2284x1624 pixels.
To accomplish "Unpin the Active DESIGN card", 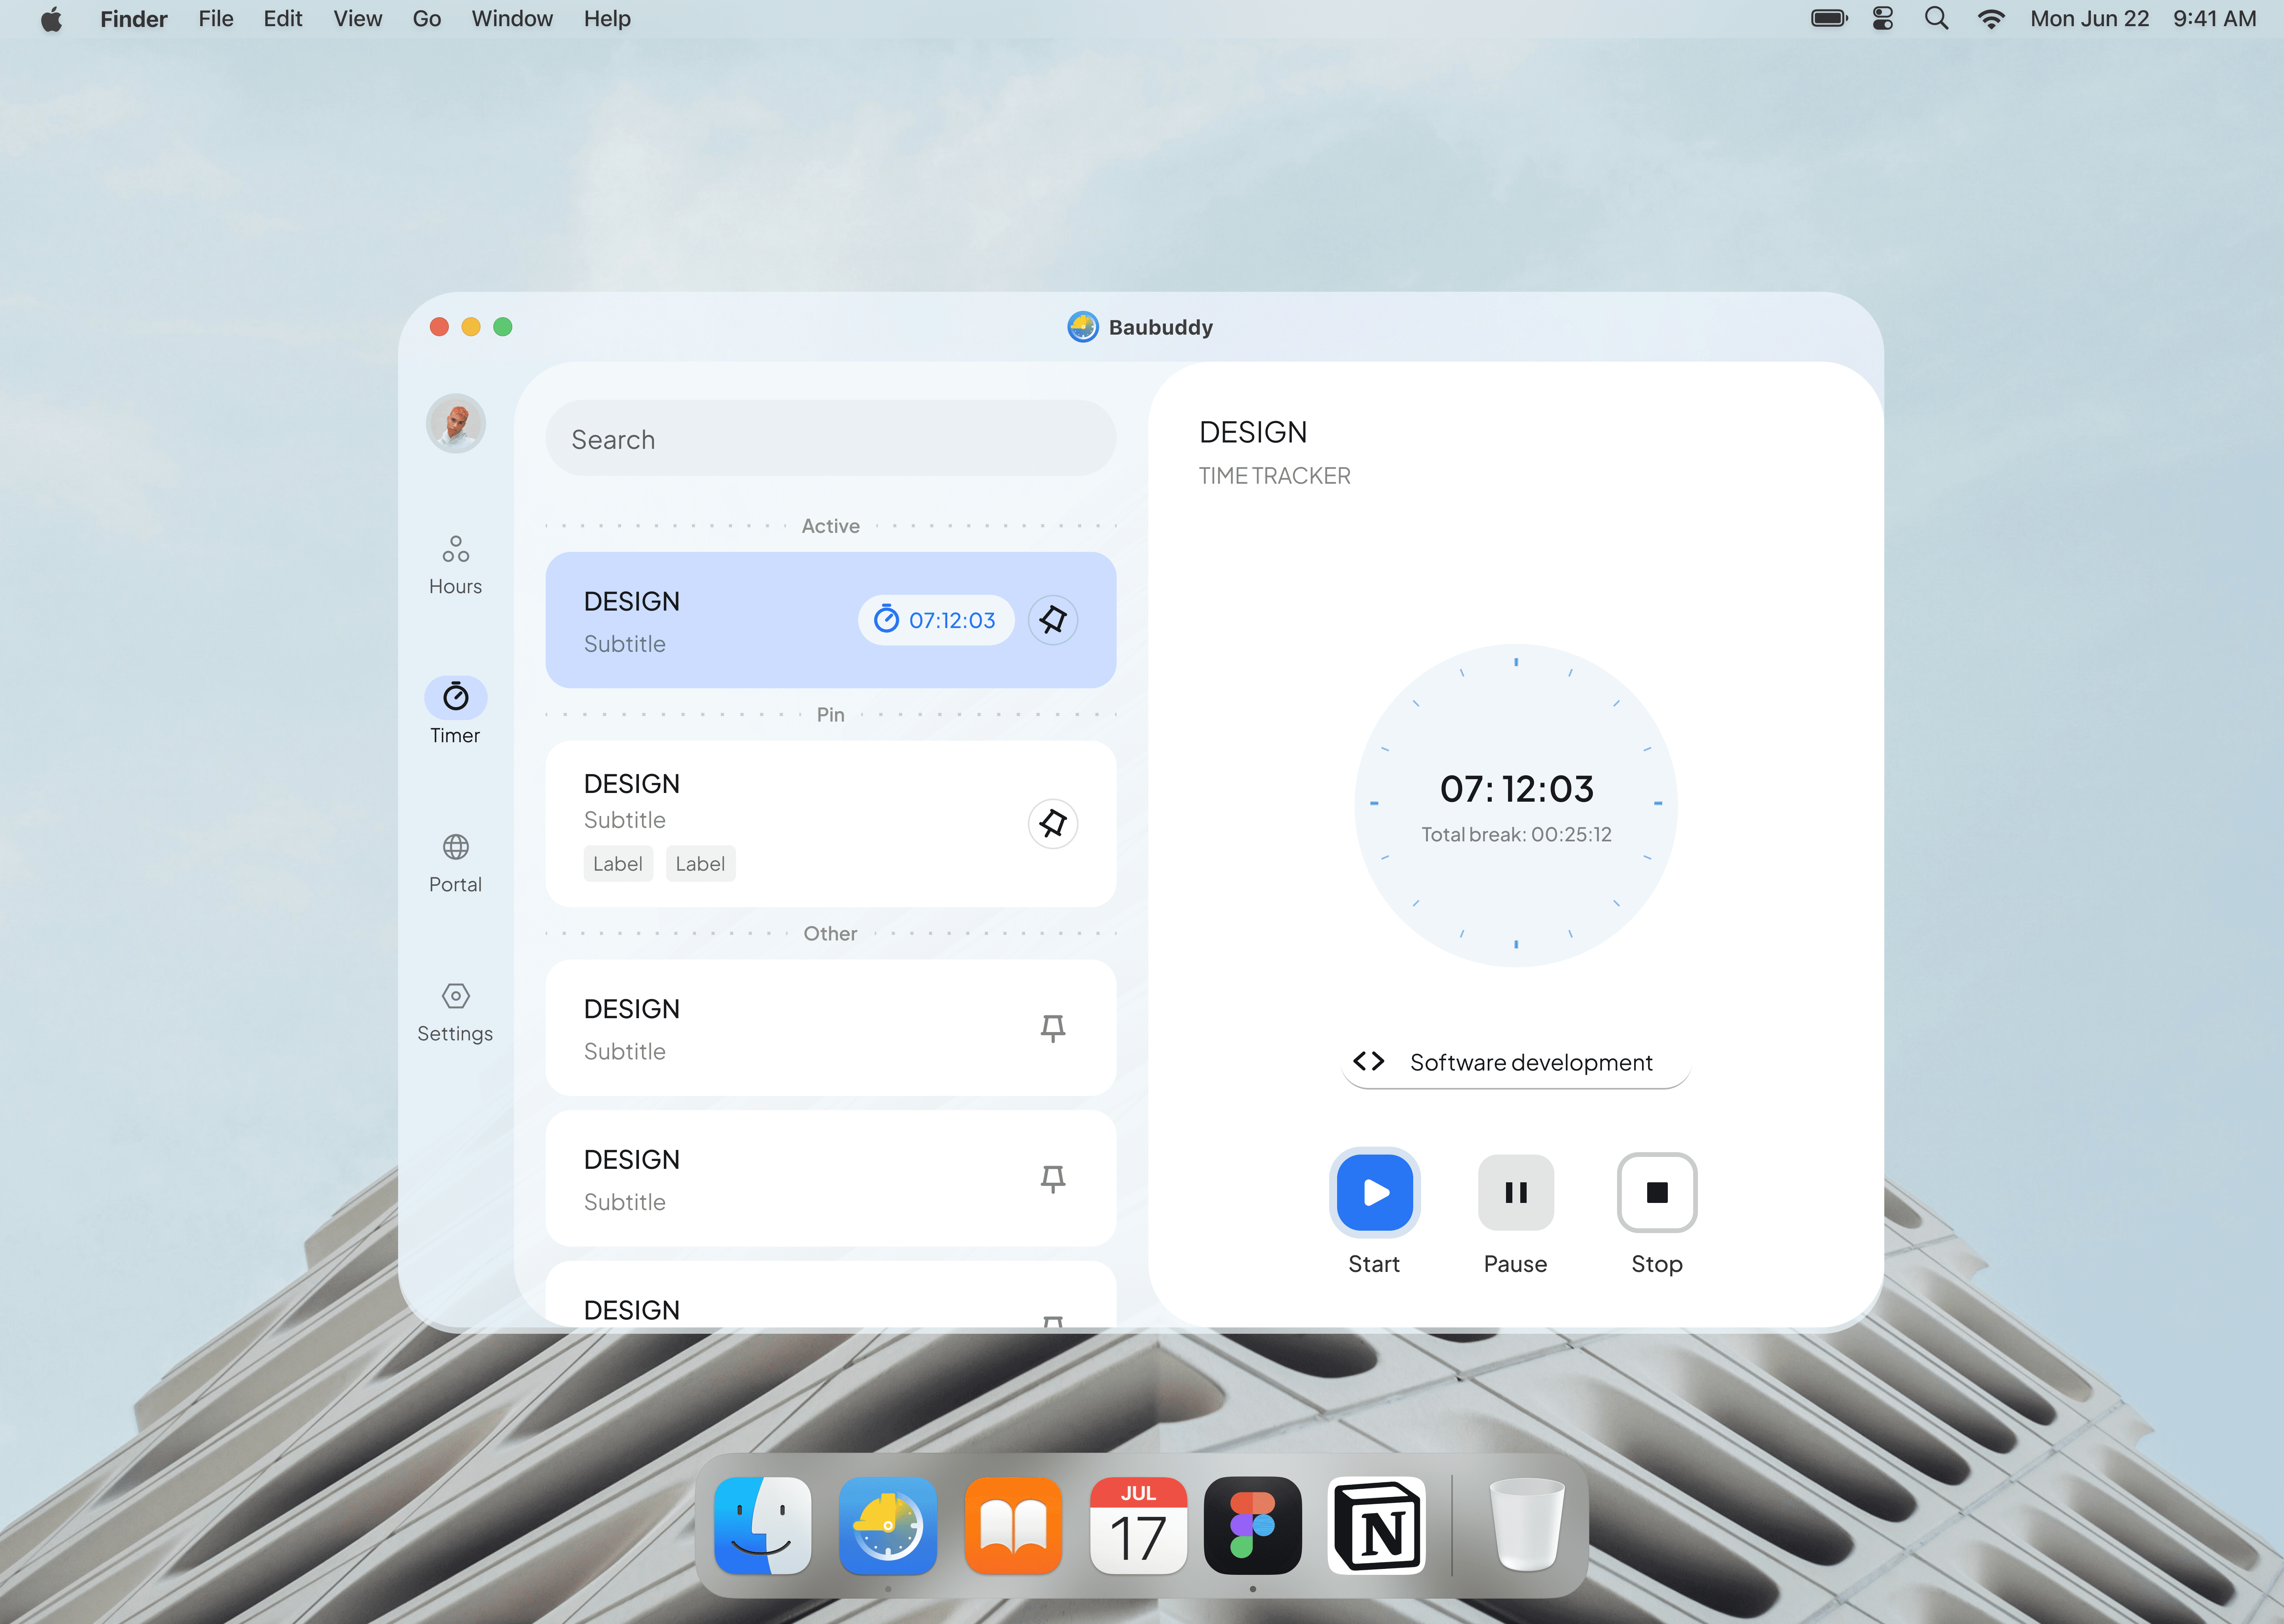I will [x=1053, y=620].
